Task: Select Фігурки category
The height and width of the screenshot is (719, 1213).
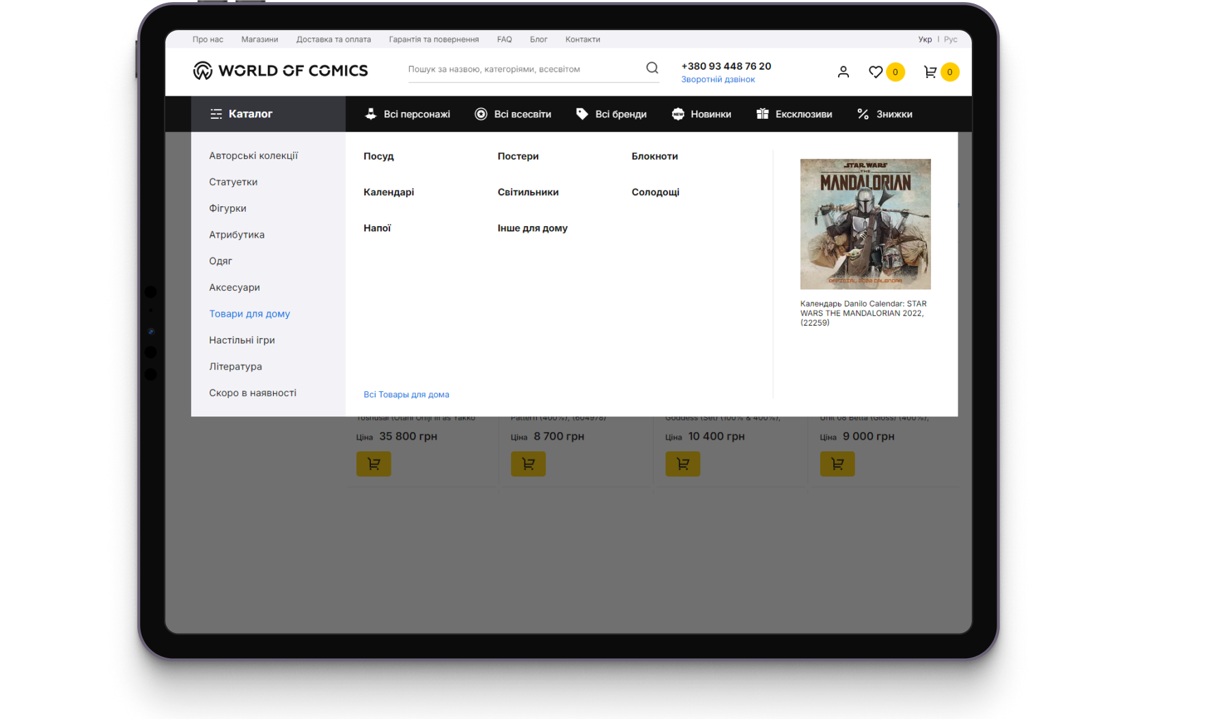Action: coord(227,208)
